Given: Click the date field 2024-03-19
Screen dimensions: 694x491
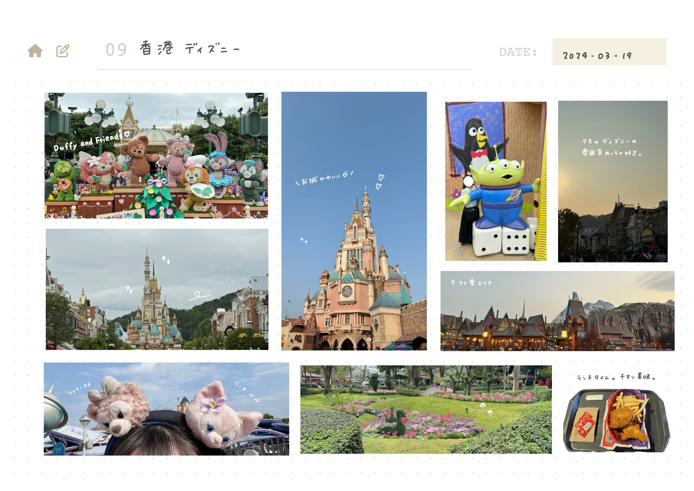Looking at the screenshot, I should point(609,52).
